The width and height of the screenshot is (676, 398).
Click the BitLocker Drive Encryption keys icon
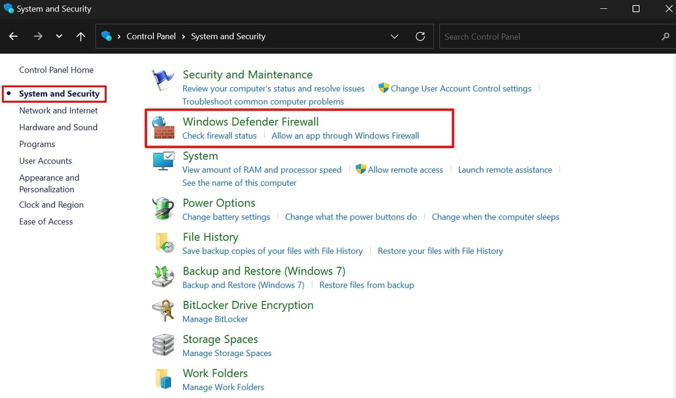(x=163, y=311)
